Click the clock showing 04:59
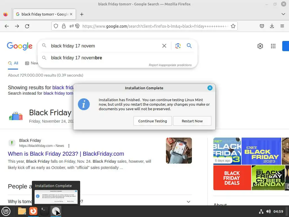Image resolution: width=289 pixels, height=217 pixels. (278, 211)
